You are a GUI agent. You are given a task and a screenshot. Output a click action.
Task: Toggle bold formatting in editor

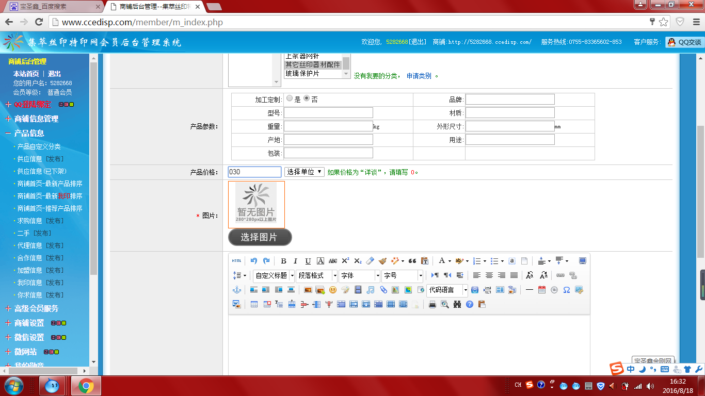(283, 261)
